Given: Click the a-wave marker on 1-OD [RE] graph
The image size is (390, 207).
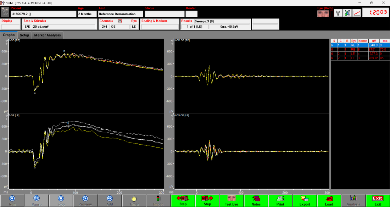Looking at the screenshot, I should pyautogui.click(x=35, y=93).
